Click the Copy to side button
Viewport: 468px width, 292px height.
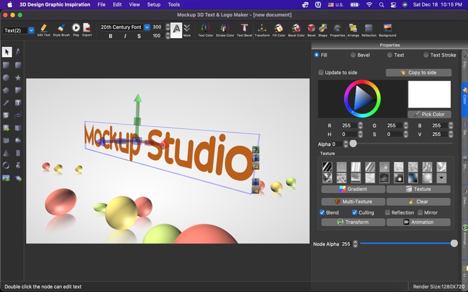pyautogui.click(x=418, y=72)
